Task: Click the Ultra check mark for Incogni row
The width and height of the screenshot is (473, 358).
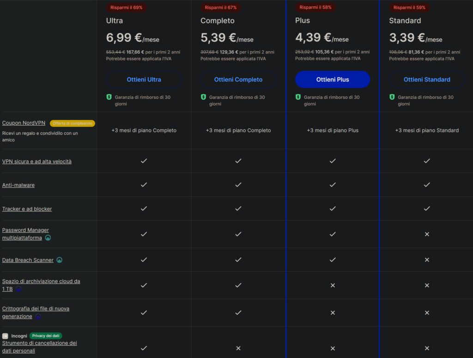Action: [144, 348]
